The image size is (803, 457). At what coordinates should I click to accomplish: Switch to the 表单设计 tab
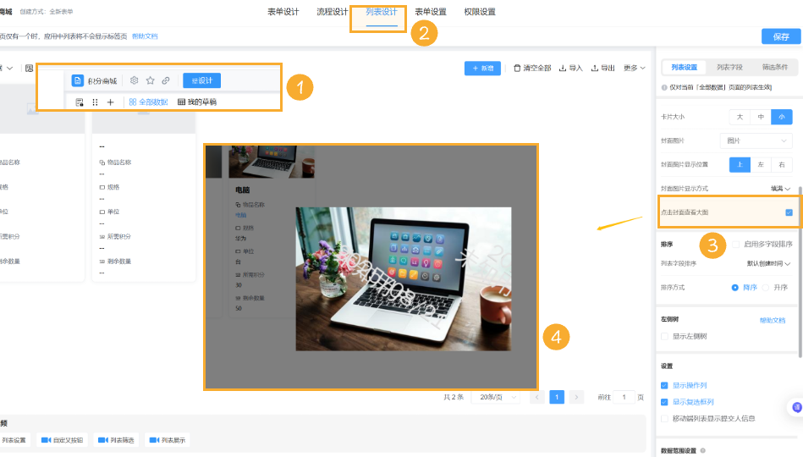(x=283, y=12)
